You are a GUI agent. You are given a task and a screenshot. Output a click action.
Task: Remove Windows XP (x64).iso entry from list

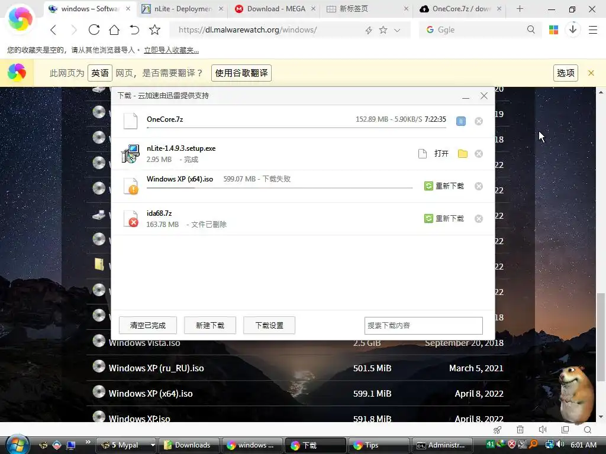click(478, 186)
